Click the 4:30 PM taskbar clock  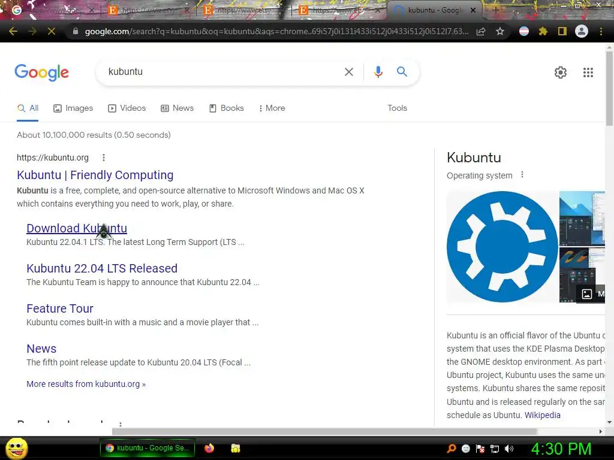coord(561,449)
